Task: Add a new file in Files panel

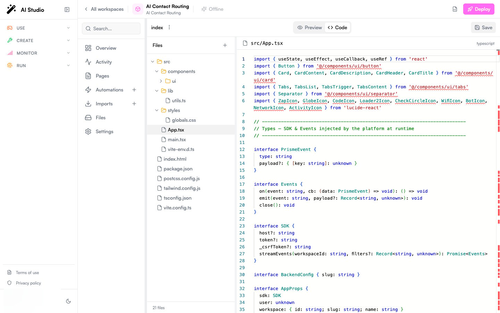Action: (225, 45)
